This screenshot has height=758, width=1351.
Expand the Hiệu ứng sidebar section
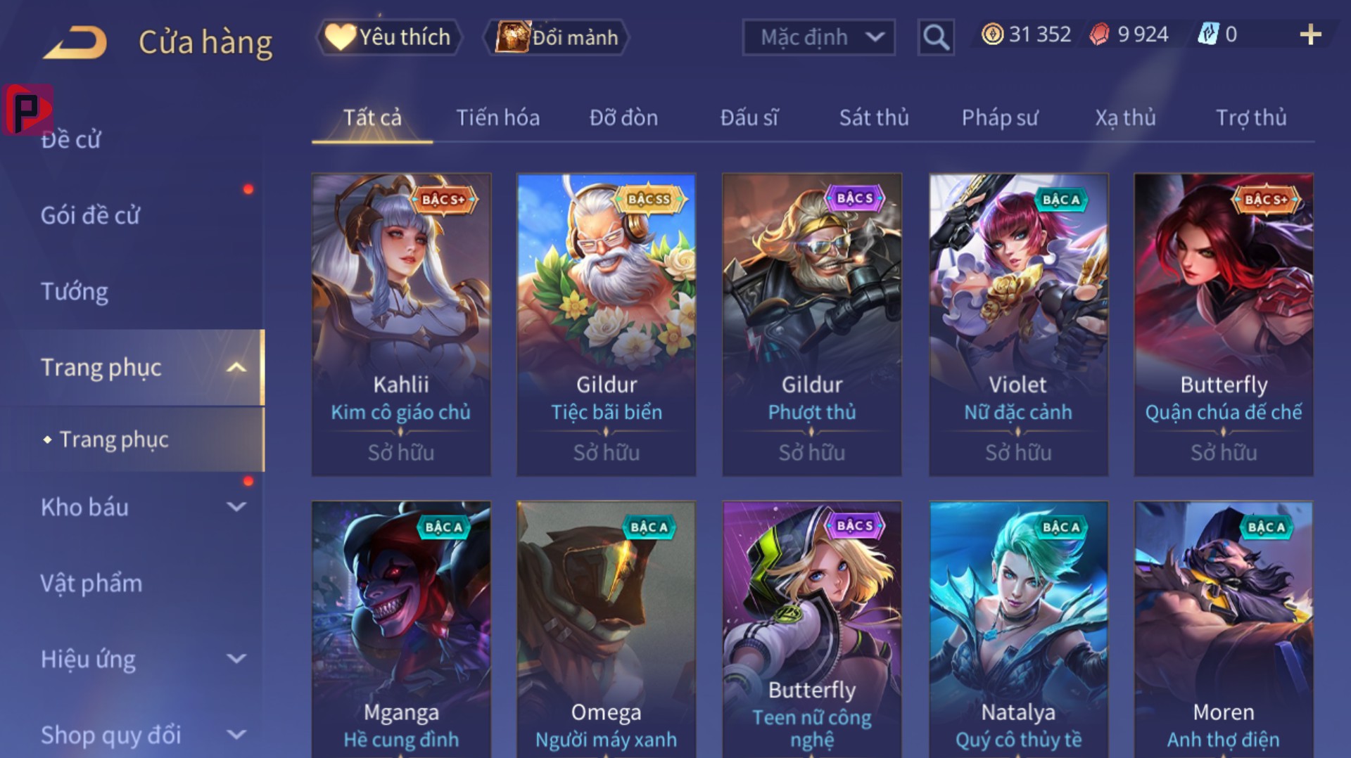(x=237, y=659)
